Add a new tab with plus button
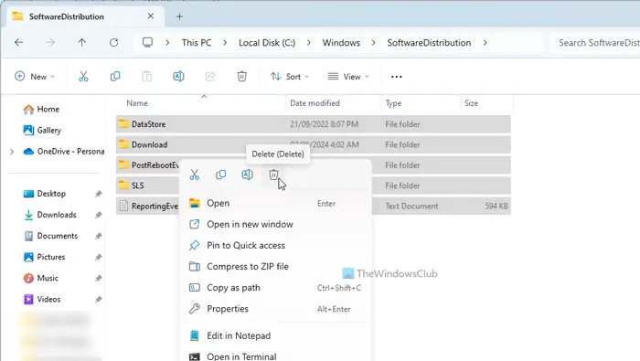This screenshot has height=361, width=640. pos(179,16)
